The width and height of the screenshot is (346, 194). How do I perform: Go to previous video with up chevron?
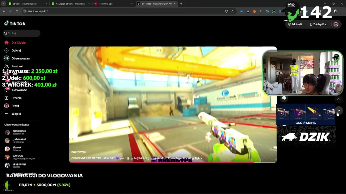click(338, 99)
